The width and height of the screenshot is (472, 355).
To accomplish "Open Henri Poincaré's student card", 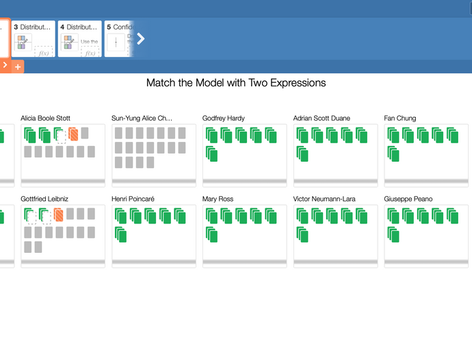I will pos(154,236).
